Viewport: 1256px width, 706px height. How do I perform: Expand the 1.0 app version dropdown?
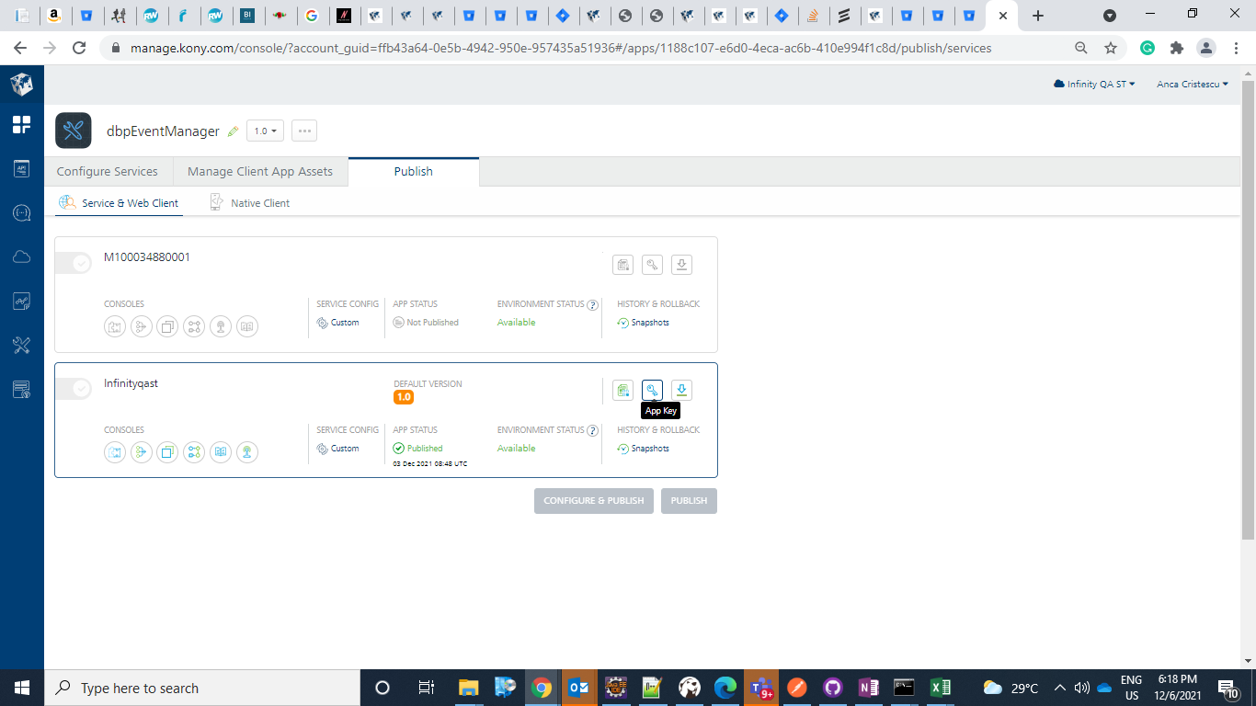pos(265,131)
